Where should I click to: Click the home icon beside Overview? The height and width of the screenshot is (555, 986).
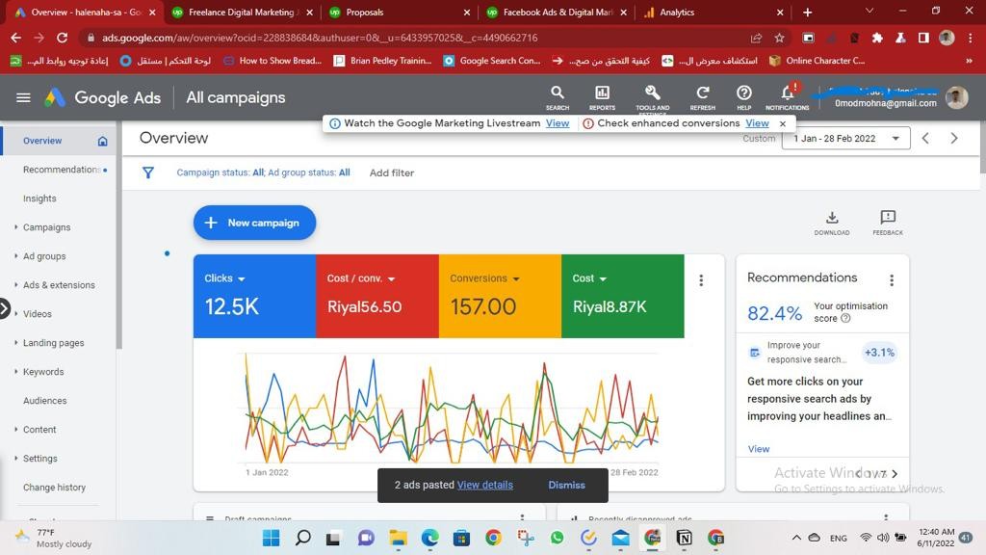coord(102,141)
